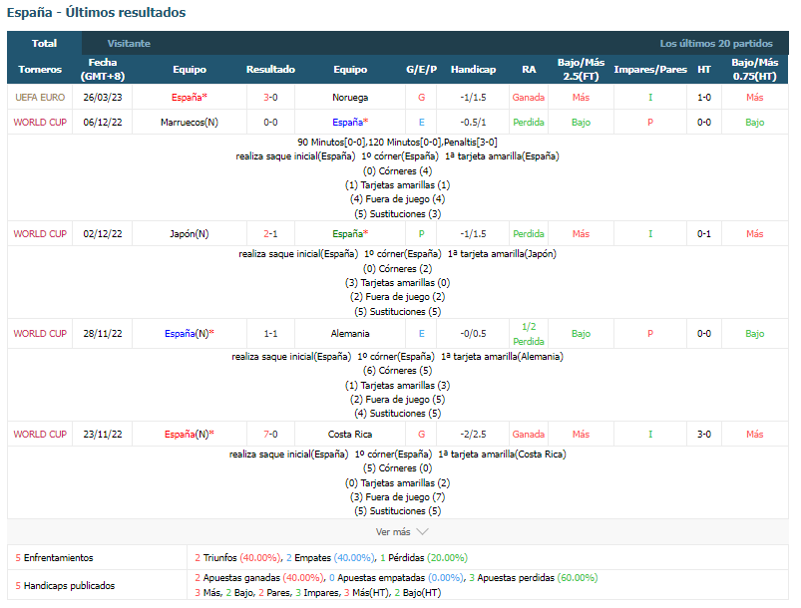Click España team in Marruecos match row
Screen dimensions: 801x608
pyautogui.click(x=350, y=122)
